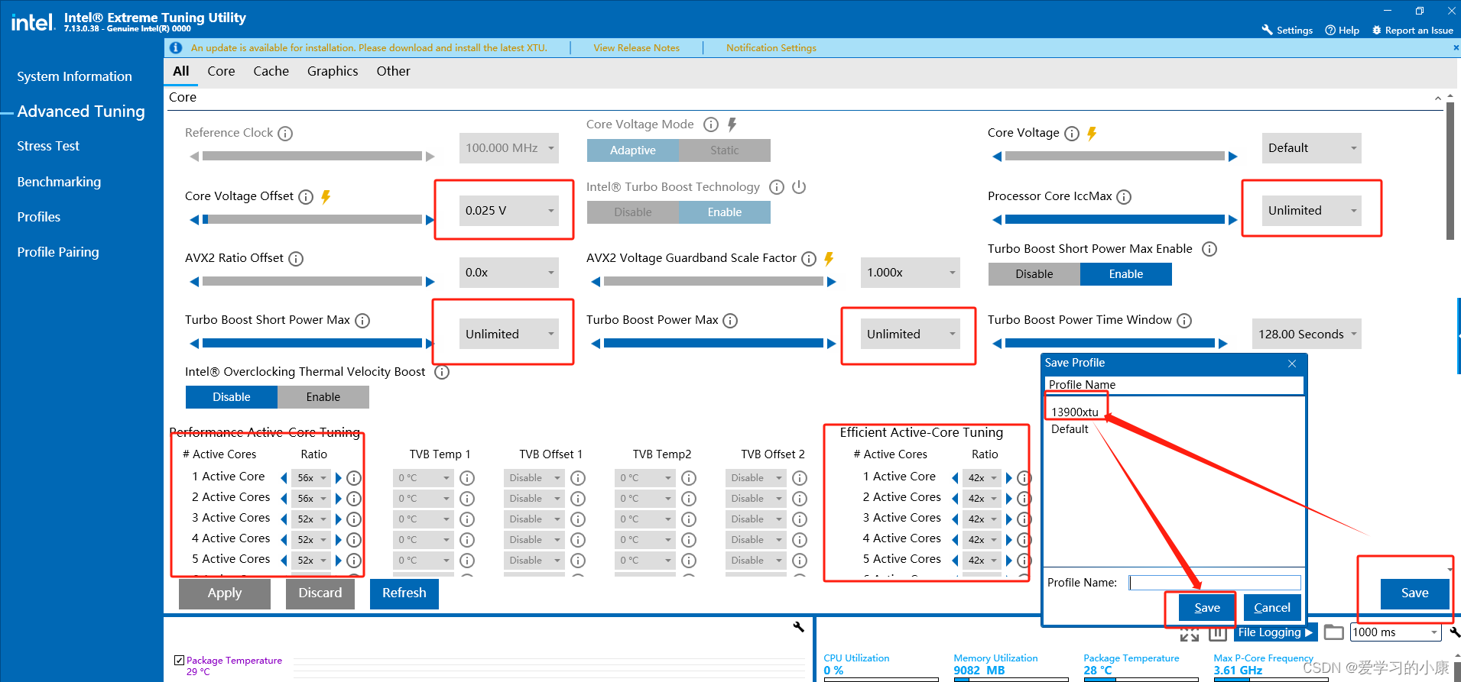The image size is (1461, 682).
Task: Click the View Release Notes link
Action: point(636,48)
